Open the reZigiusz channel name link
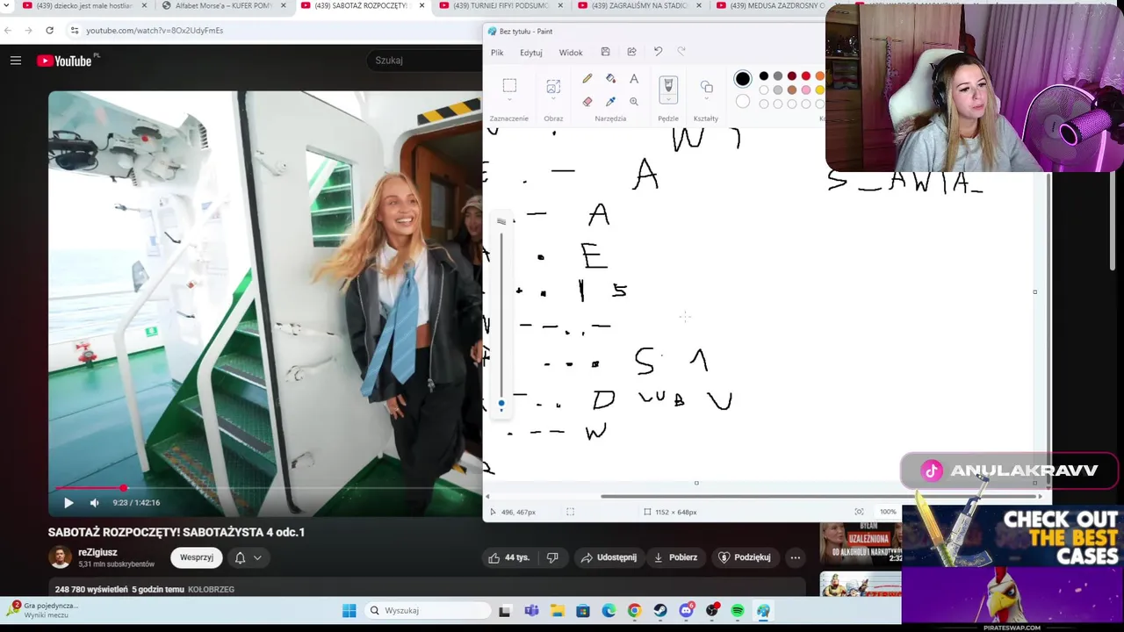Viewport: 1124px width, 632px height. (97, 552)
